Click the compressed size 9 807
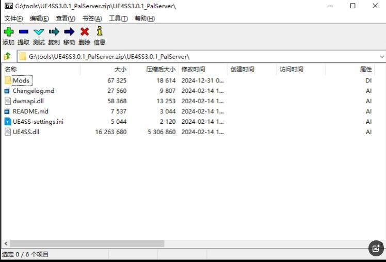This screenshot has width=386, height=262. pos(168,91)
